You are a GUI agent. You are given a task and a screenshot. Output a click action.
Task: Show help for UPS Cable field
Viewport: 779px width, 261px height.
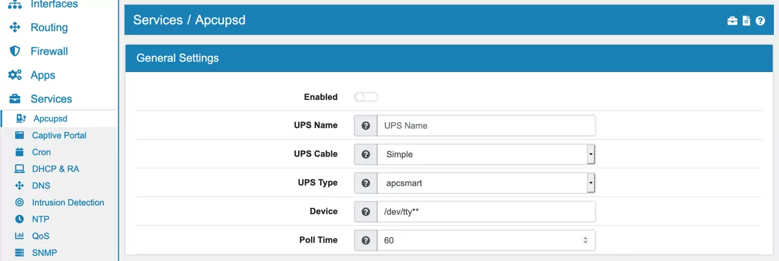[366, 154]
